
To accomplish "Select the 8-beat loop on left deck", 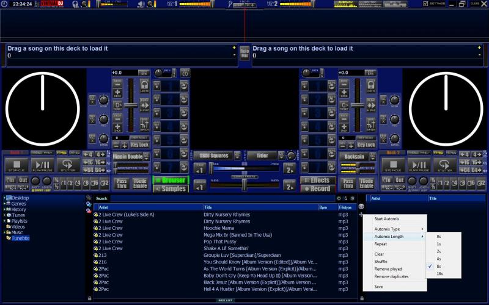I will click(x=86, y=183).
